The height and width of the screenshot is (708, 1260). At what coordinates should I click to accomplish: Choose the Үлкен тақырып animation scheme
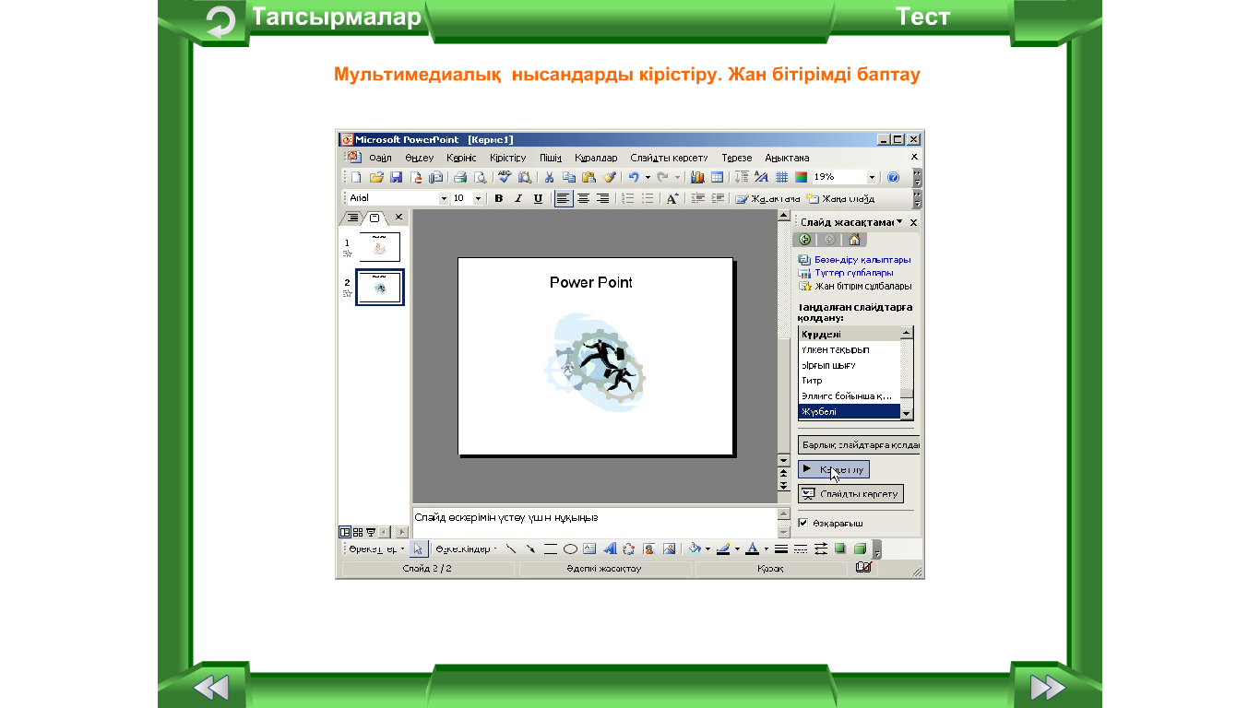(849, 349)
